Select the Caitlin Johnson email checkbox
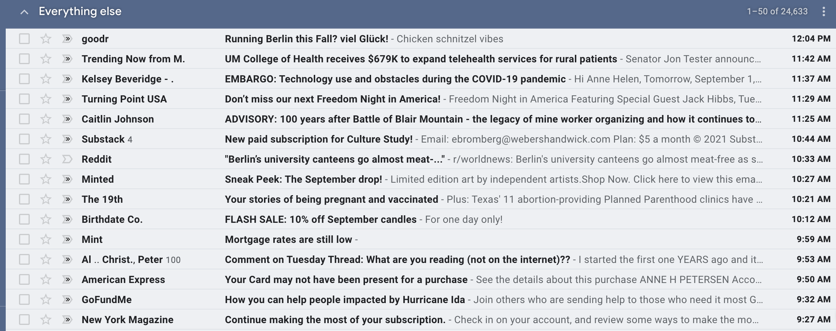Viewport: 836px width, 331px height. (x=24, y=119)
